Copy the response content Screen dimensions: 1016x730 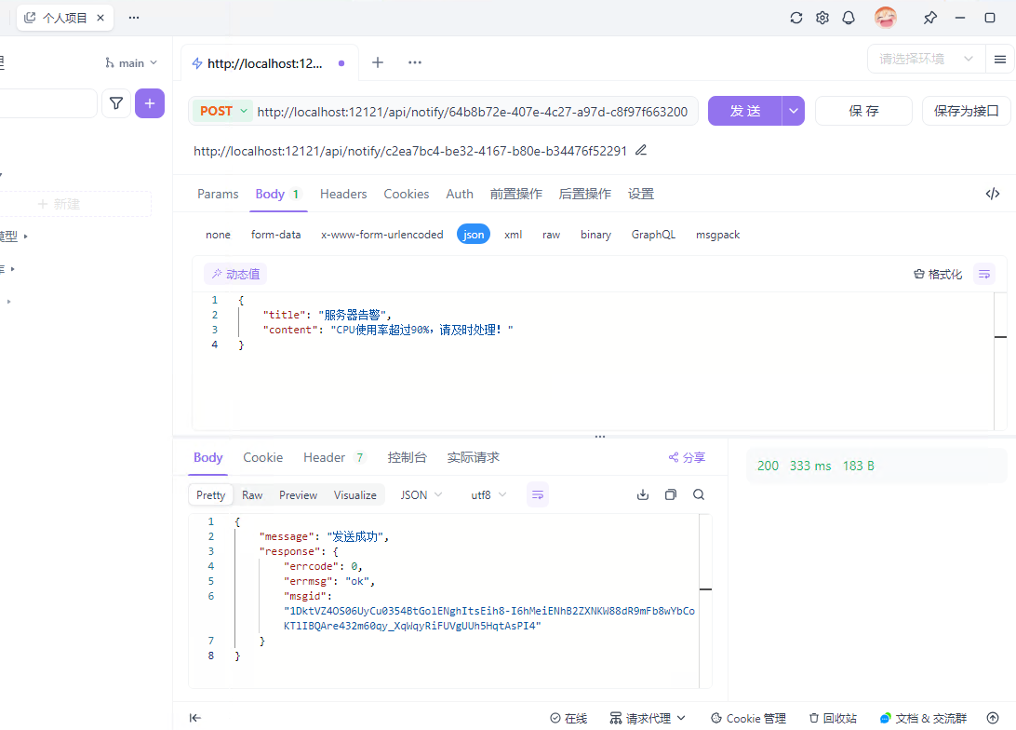point(671,494)
